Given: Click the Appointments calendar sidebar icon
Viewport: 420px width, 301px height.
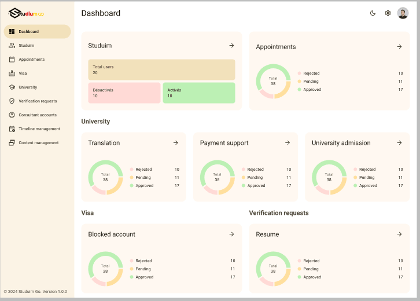Looking at the screenshot, I should (12, 60).
